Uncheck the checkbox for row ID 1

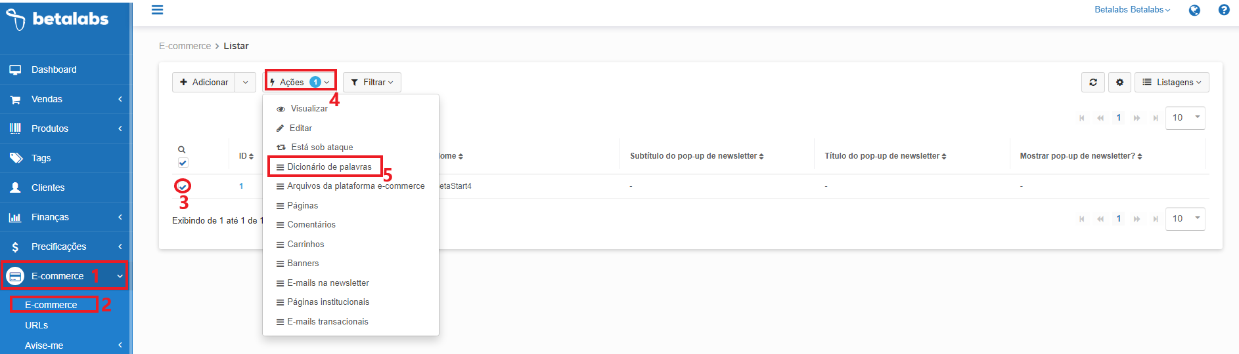pyautogui.click(x=183, y=186)
